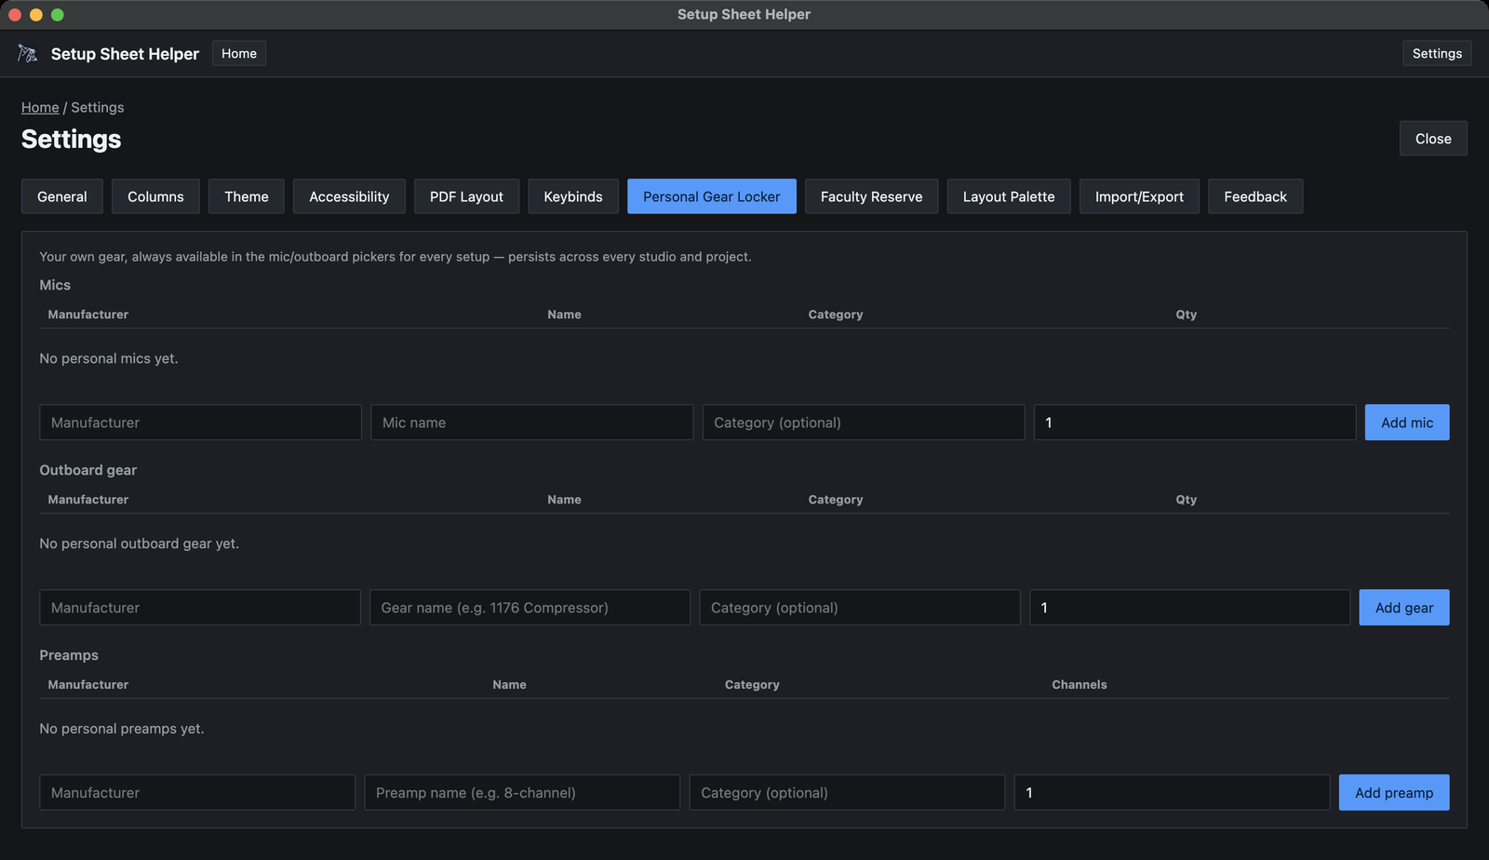Follow the Home breadcrumb link
The image size is (1489, 860).
(40, 107)
